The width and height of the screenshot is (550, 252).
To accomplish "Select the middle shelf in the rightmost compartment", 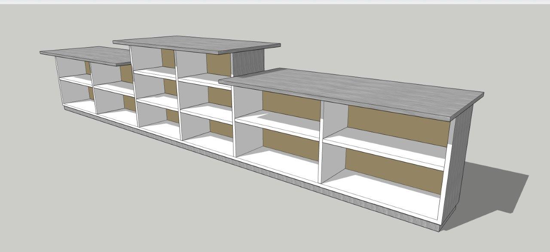I will (x=385, y=149).
